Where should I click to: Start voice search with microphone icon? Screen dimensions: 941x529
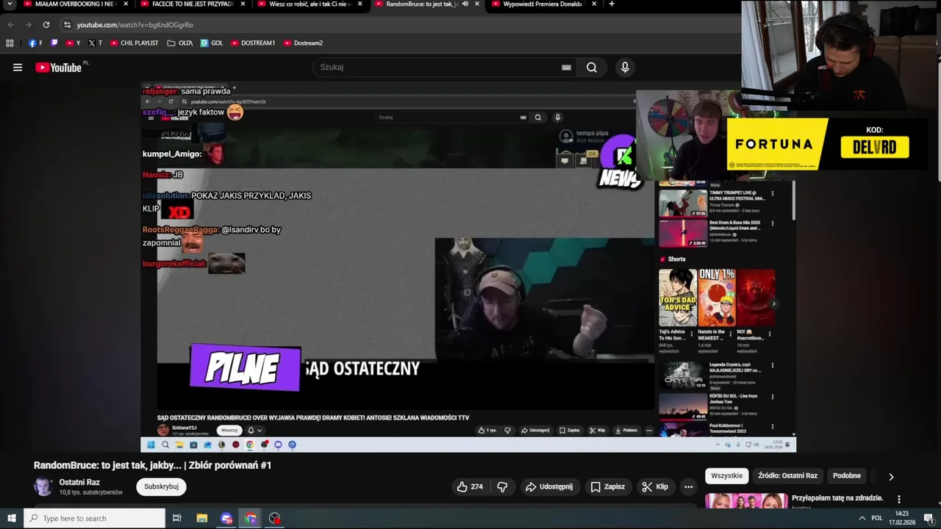pyautogui.click(x=625, y=68)
